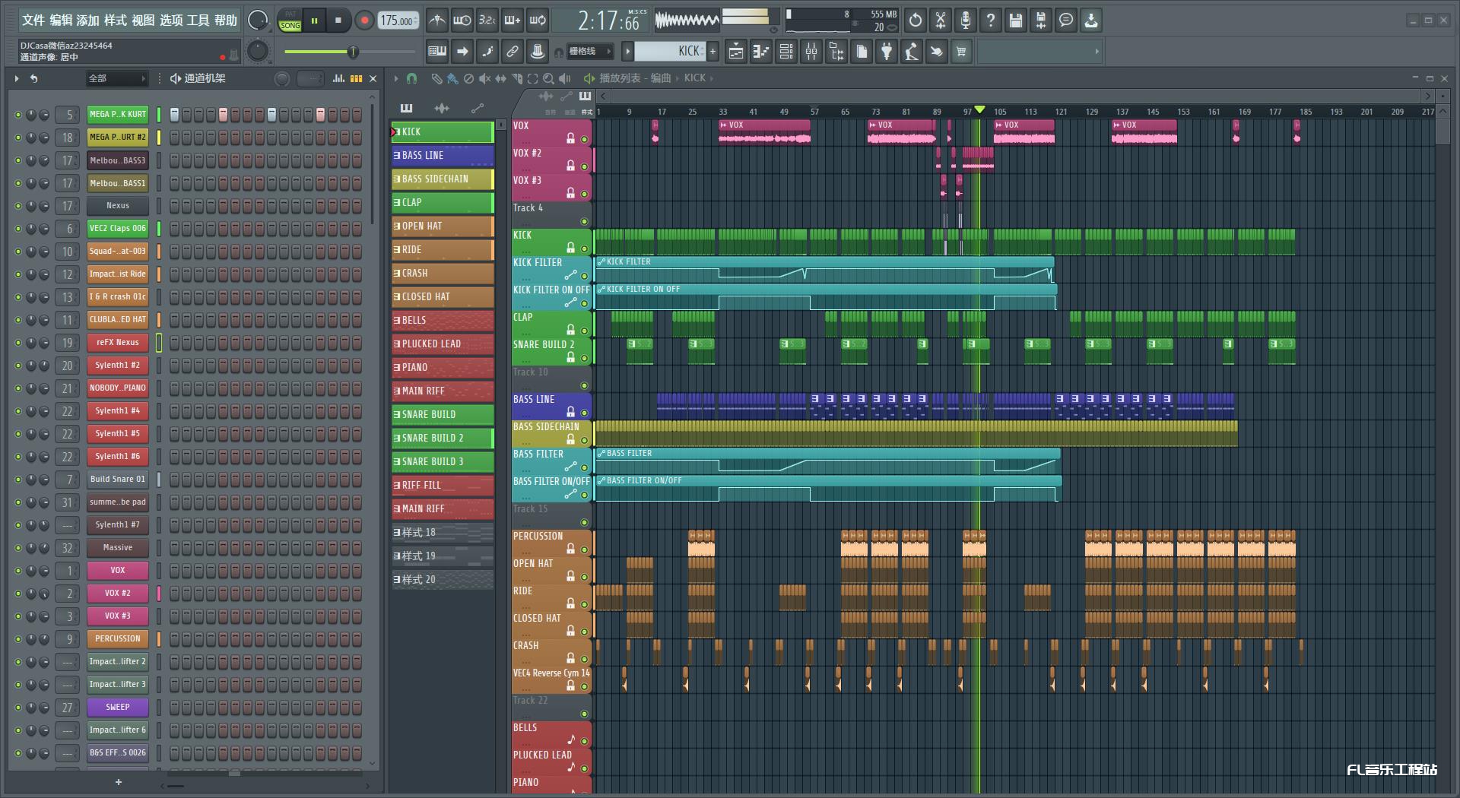The image size is (1460, 798).
Task: Select the playlist draw pencil tool
Action: (x=436, y=78)
